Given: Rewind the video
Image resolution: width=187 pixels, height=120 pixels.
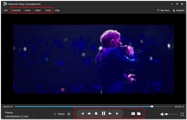Looking at the screenshot, I should click(89, 114).
